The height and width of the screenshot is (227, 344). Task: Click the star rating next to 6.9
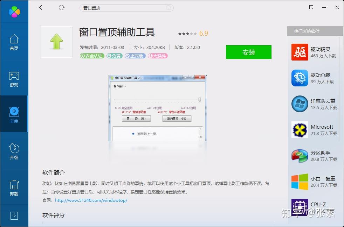[187, 34]
